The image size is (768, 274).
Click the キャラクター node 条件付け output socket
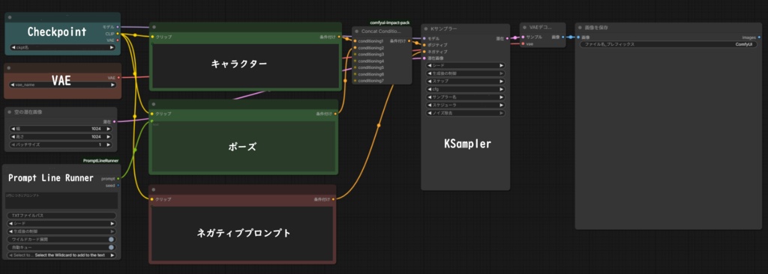339,37
